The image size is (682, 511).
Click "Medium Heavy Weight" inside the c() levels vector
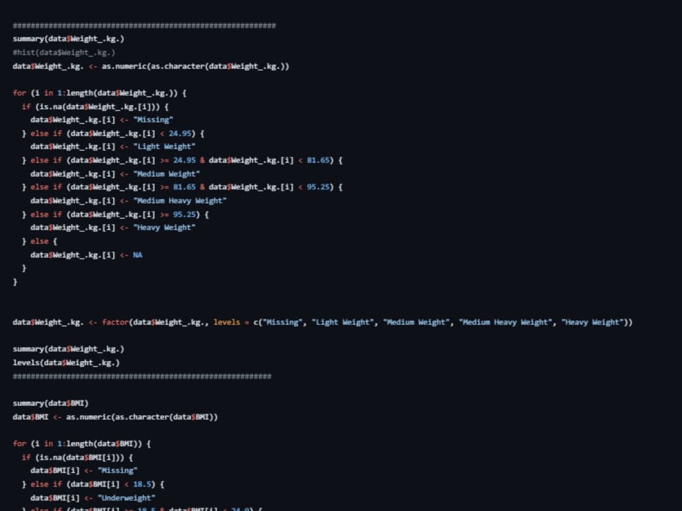507,322
